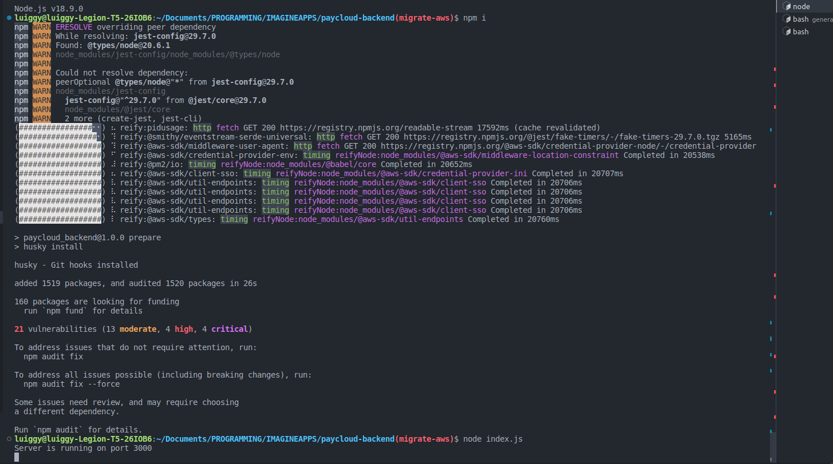
Task: Click the shell icon next to bottom bash terminal
Action: (x=788, y=31)
